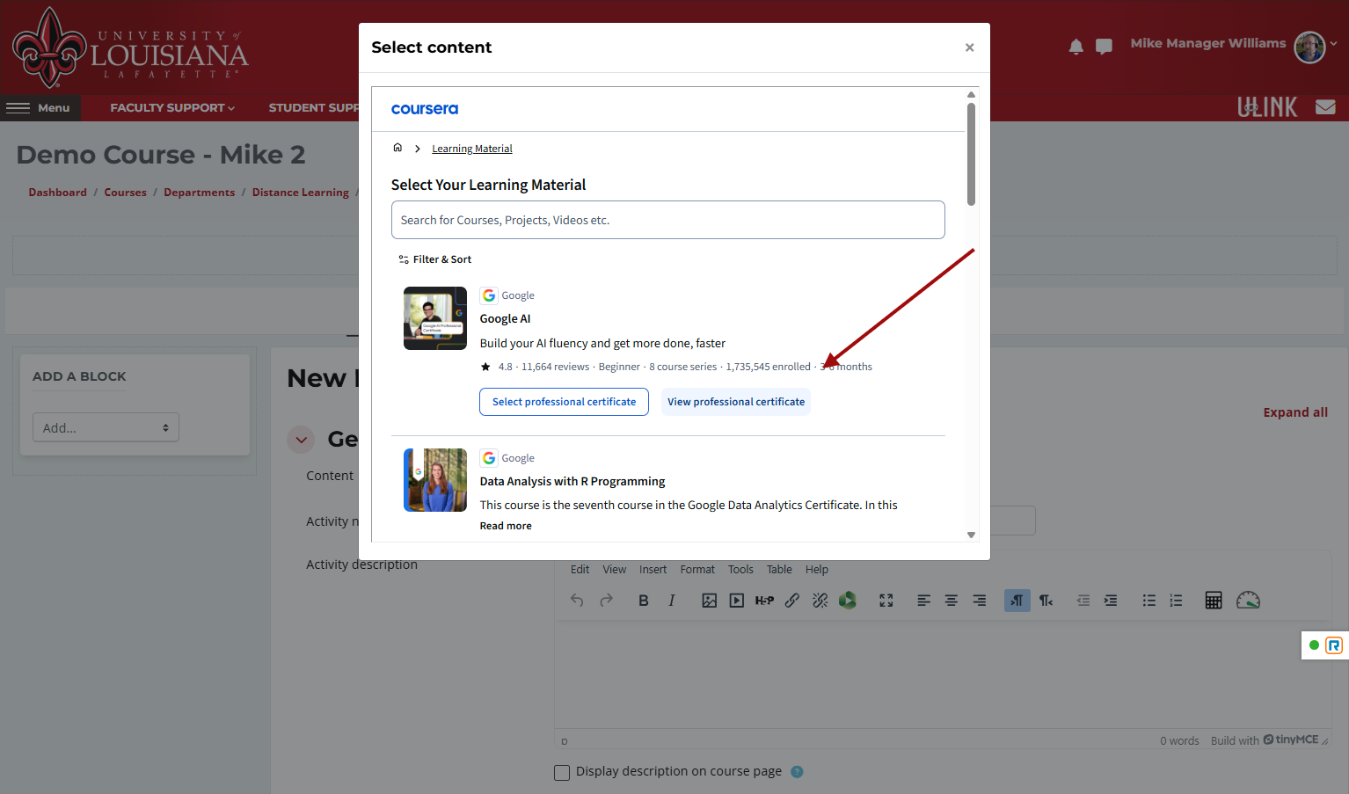The image size is (1349, 794).
Task: Open the editor Format menu
Action: [697, 570]
